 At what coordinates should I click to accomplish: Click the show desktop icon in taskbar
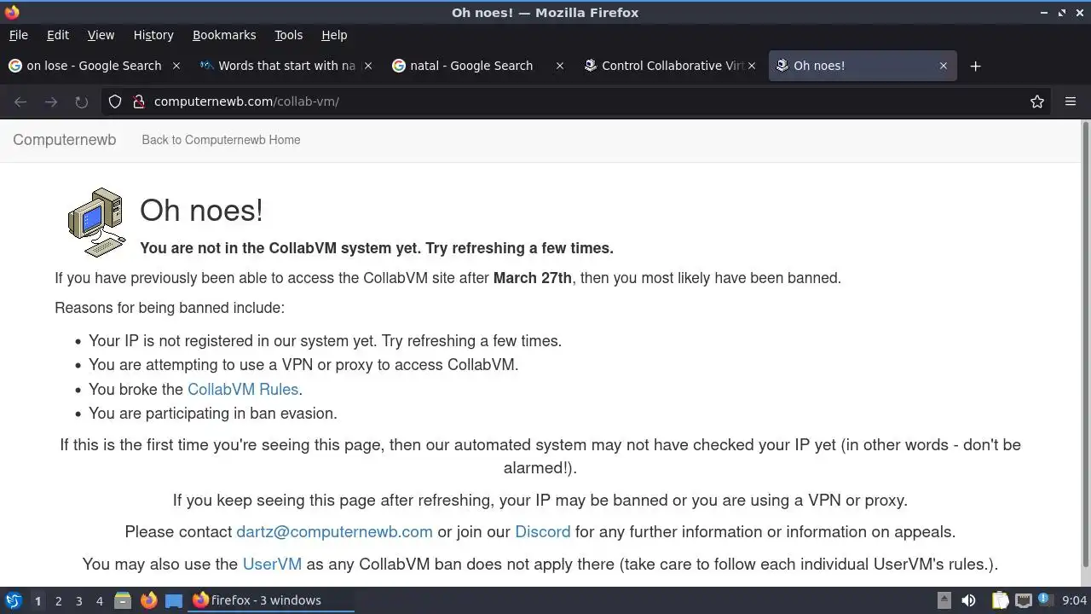174,600
